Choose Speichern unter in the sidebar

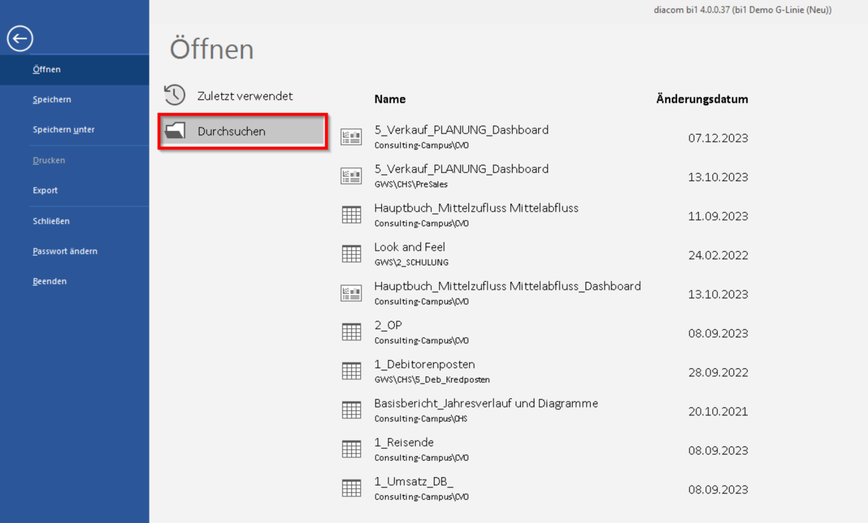click(74, 129)
